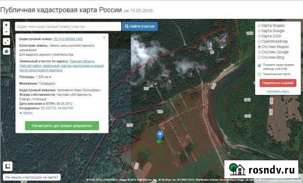Select OpenStreetMap radio option
303x183 pixels.
[x=259, y=42]
